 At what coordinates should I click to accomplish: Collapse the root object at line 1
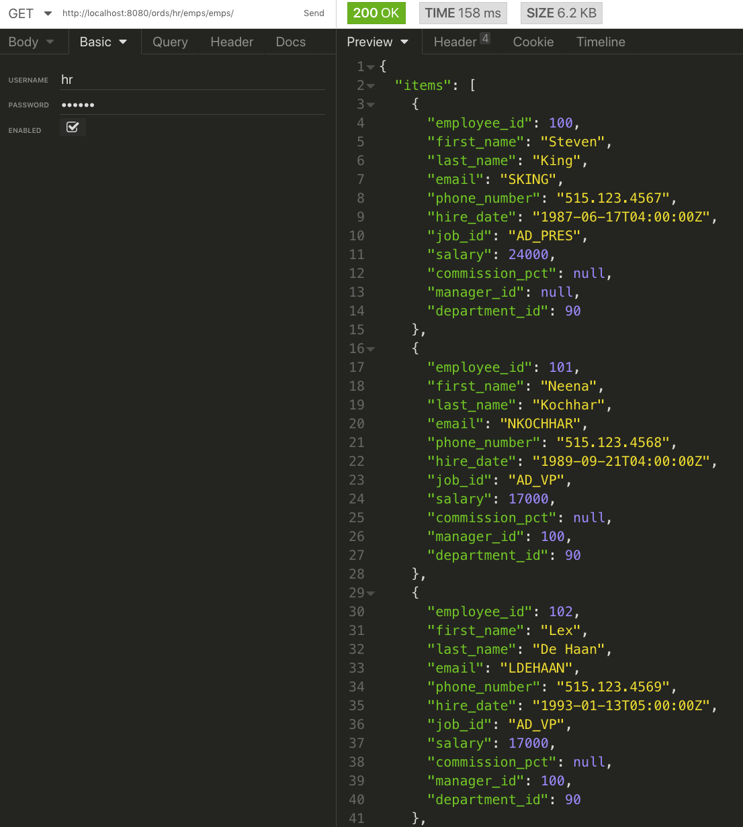click(371, 67)
